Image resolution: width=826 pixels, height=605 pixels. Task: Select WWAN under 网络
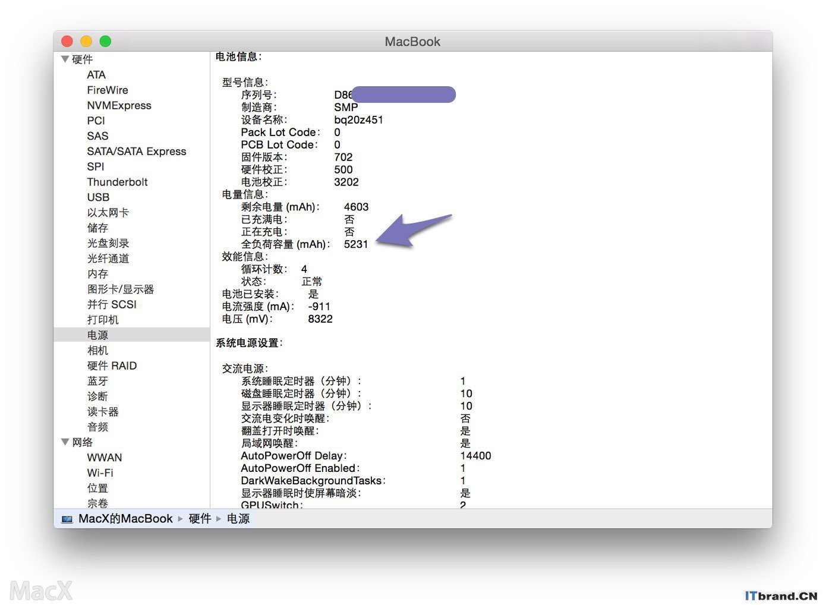(105, 458)
